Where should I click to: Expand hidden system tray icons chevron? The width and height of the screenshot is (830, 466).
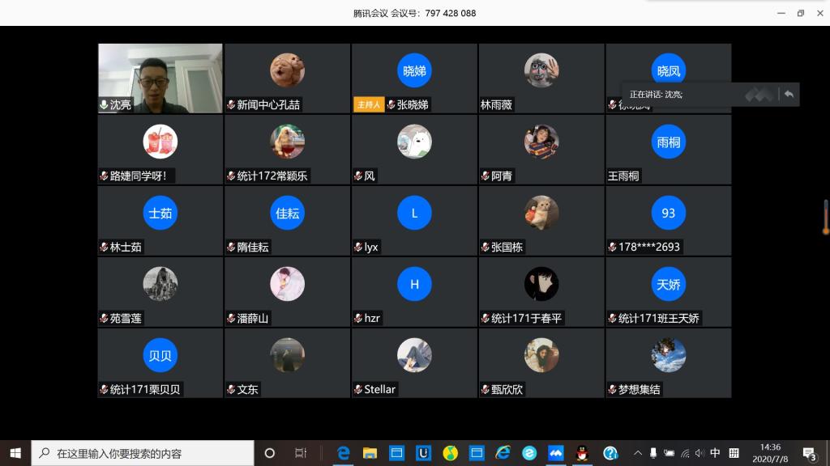tap(638, 453)
